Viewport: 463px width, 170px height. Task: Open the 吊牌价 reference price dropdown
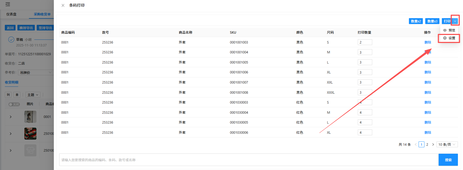(x=36, y=73)
